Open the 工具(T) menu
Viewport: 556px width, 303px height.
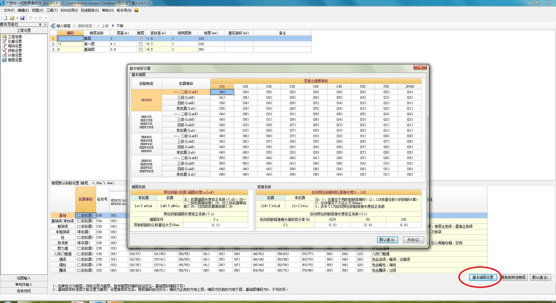point(52,10)
